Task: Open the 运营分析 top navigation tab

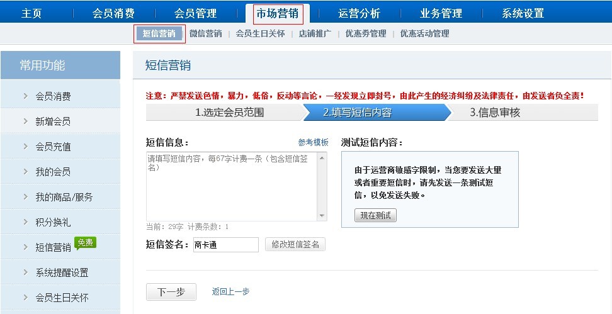Action: 359,13
